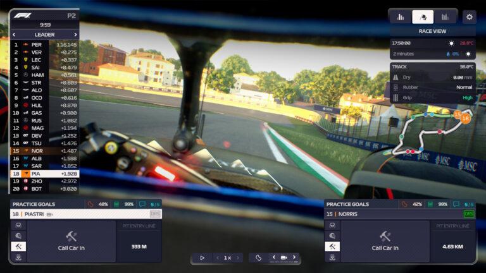Screen dimensions: 486x273
Task: Switch to next camera view
Action: click(x=294, y=257)
